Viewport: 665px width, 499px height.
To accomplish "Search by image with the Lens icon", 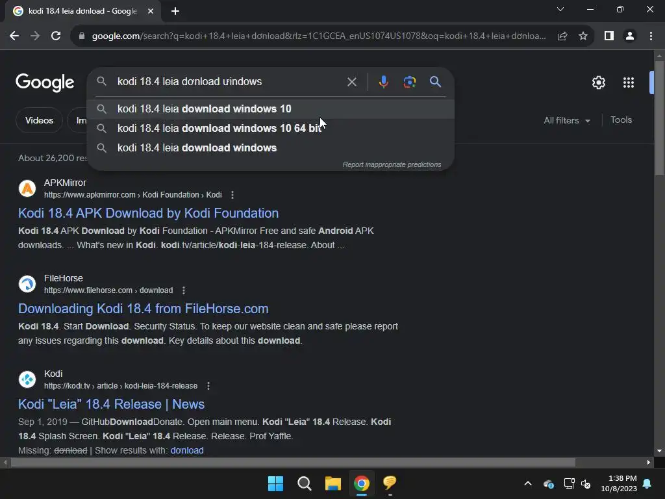I will click(410, 82).
